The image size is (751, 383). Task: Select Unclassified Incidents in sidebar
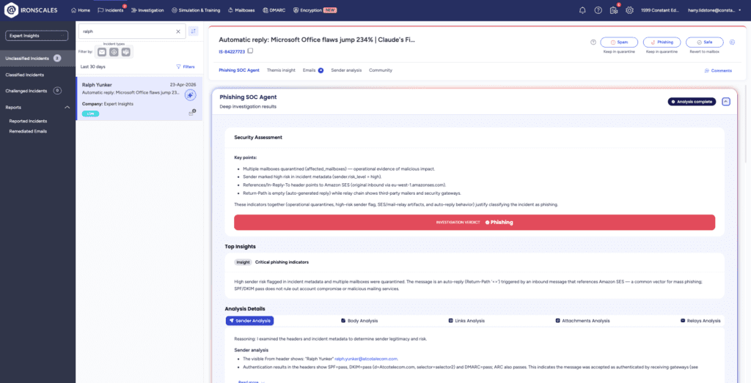[x=37, y=59]
